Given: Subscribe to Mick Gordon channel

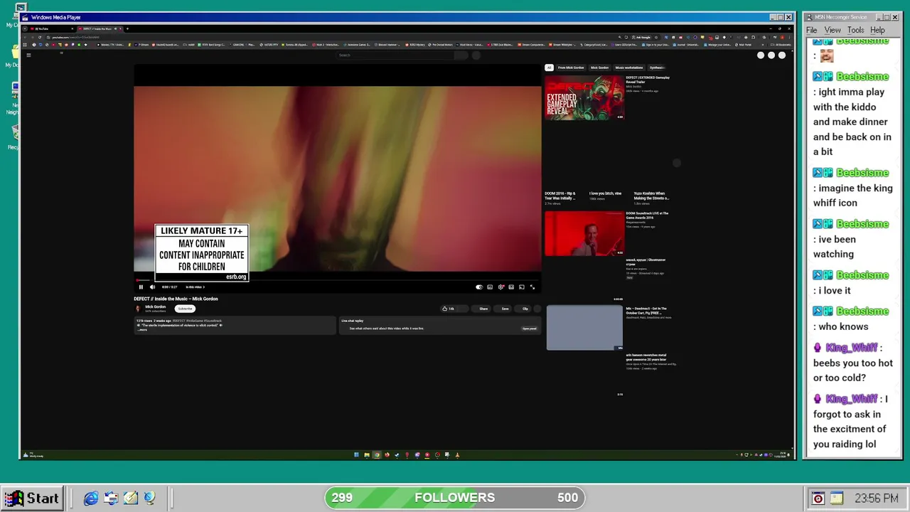Looking at the screenshot, I should pyautogui.click(x=185, y=309).
